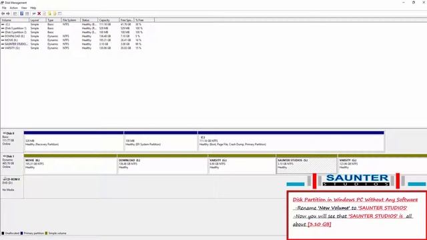The width and height of the screenshot is (427, 240).
Task: Click the red X Delete toolbar icon
Action: 39,13
